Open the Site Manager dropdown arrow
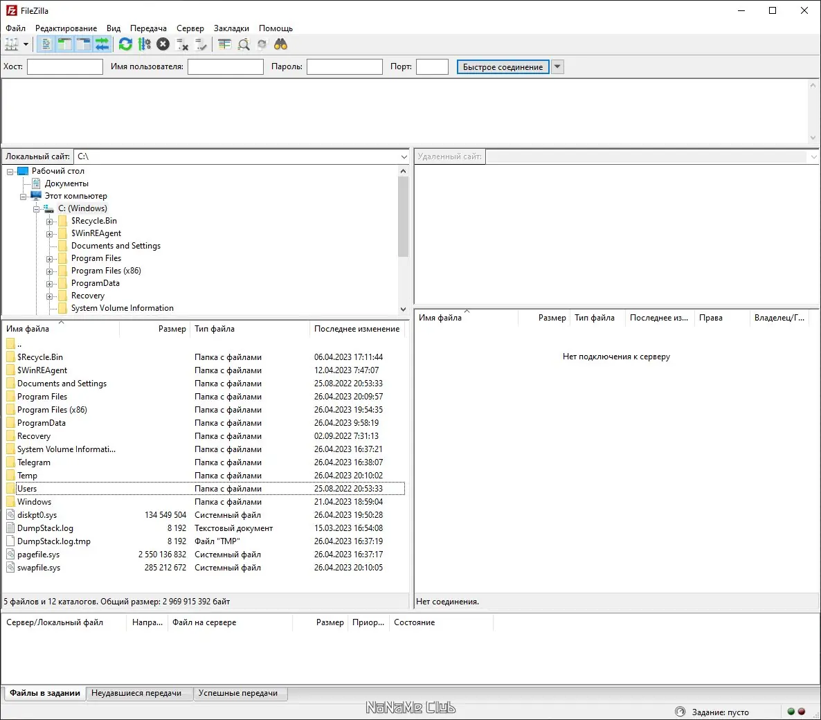This screenshot has width=821, height=720. pyautogui.click(x=26, y=44)
